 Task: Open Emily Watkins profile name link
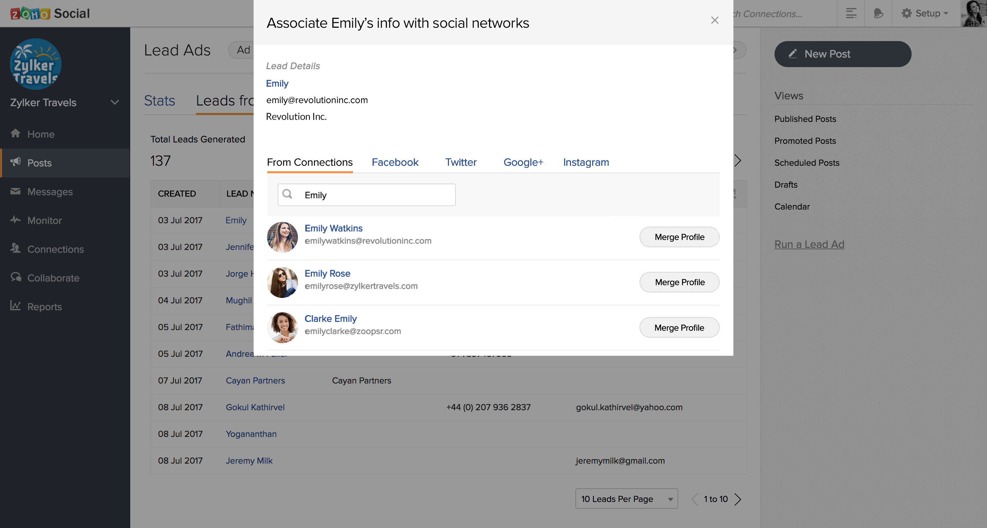pyautogui.click(x=333, y=228)
